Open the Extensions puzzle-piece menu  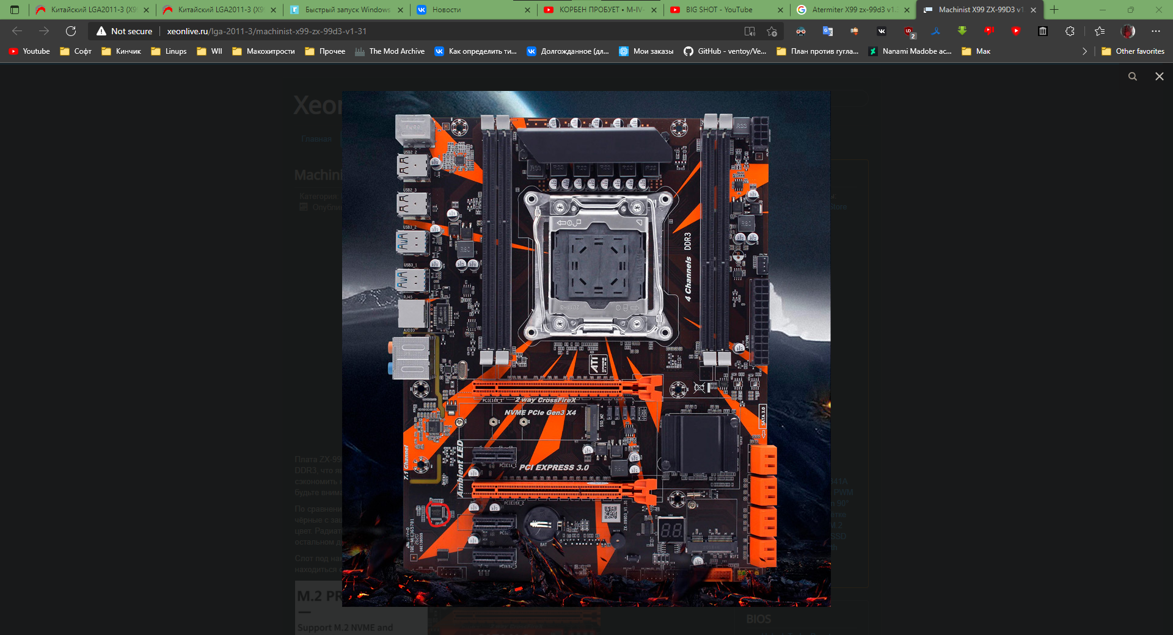(1070, 31)
